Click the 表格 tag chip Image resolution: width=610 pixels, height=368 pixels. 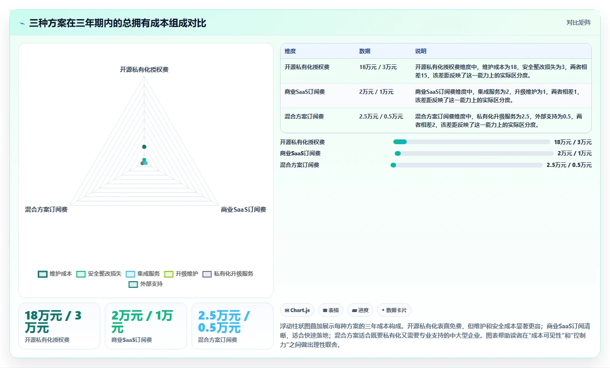[x=331, y=310]
